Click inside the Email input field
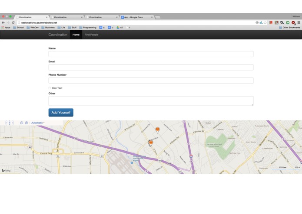302x214 pixels. [151, 67]
